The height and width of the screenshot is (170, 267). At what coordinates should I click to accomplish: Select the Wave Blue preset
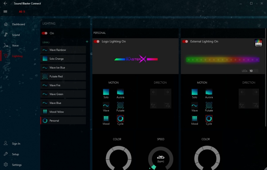(x=63, y=103)
